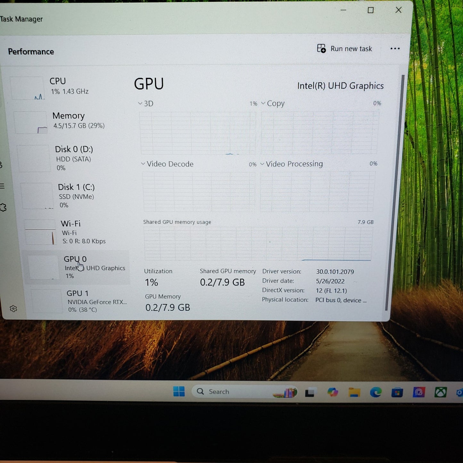Open Task Manager settings gear icon
Screen dimensions: 463x463
[x=13, y=308]
